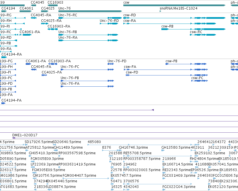This screenshot has width=238, height=191.
Task: Click the feature labeled 8376
Action: click(x=106, y=148)
